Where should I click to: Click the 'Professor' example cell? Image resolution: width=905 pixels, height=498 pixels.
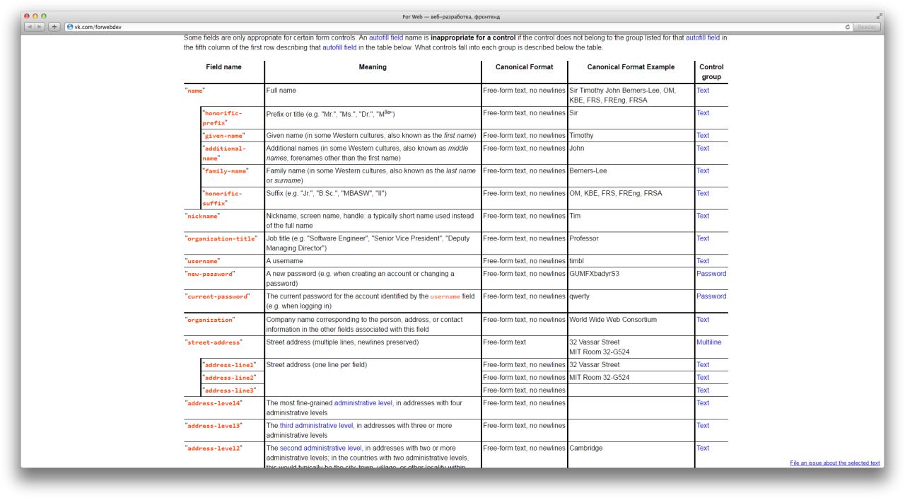coord(631,243)
